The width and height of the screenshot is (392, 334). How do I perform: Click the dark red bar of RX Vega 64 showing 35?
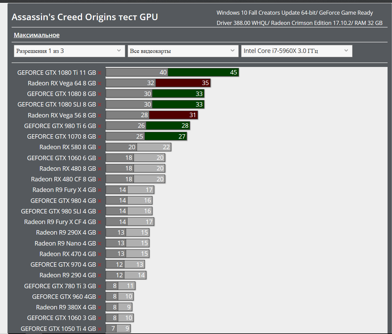tap(183, 83)
